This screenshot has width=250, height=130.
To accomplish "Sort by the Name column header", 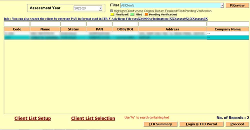I will point(45,29).
